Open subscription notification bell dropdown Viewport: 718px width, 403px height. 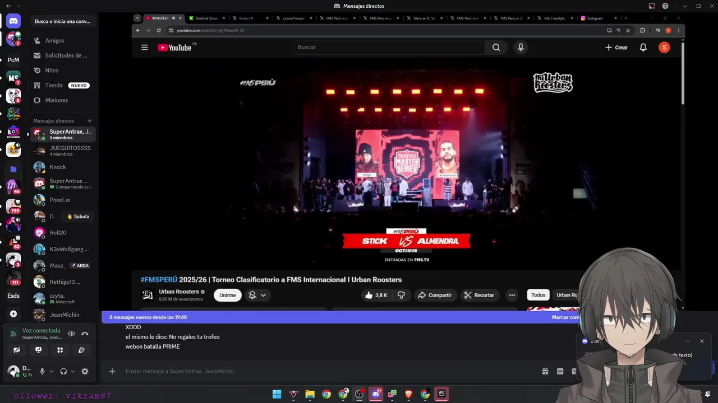point(257,295)
